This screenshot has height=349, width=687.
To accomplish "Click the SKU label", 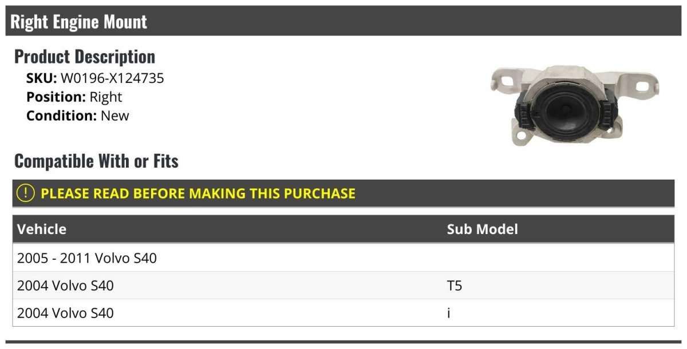I will pos(42,78).
